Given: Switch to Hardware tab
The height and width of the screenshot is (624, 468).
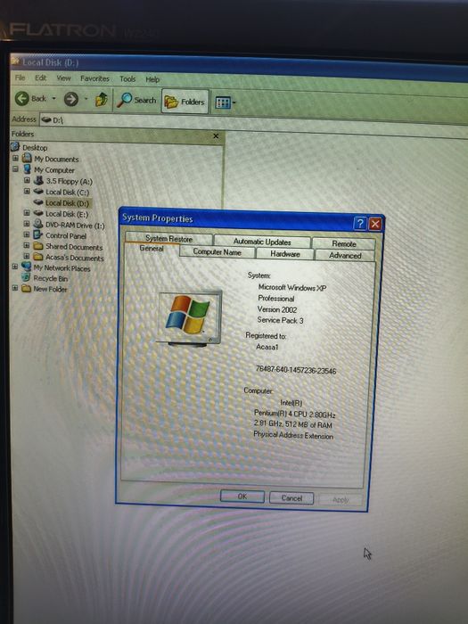Looking at the screenshot, I should click(x=285, y=254).
